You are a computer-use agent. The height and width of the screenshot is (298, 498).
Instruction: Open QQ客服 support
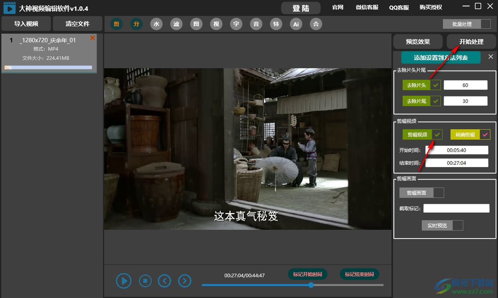[x=399, y=7]
